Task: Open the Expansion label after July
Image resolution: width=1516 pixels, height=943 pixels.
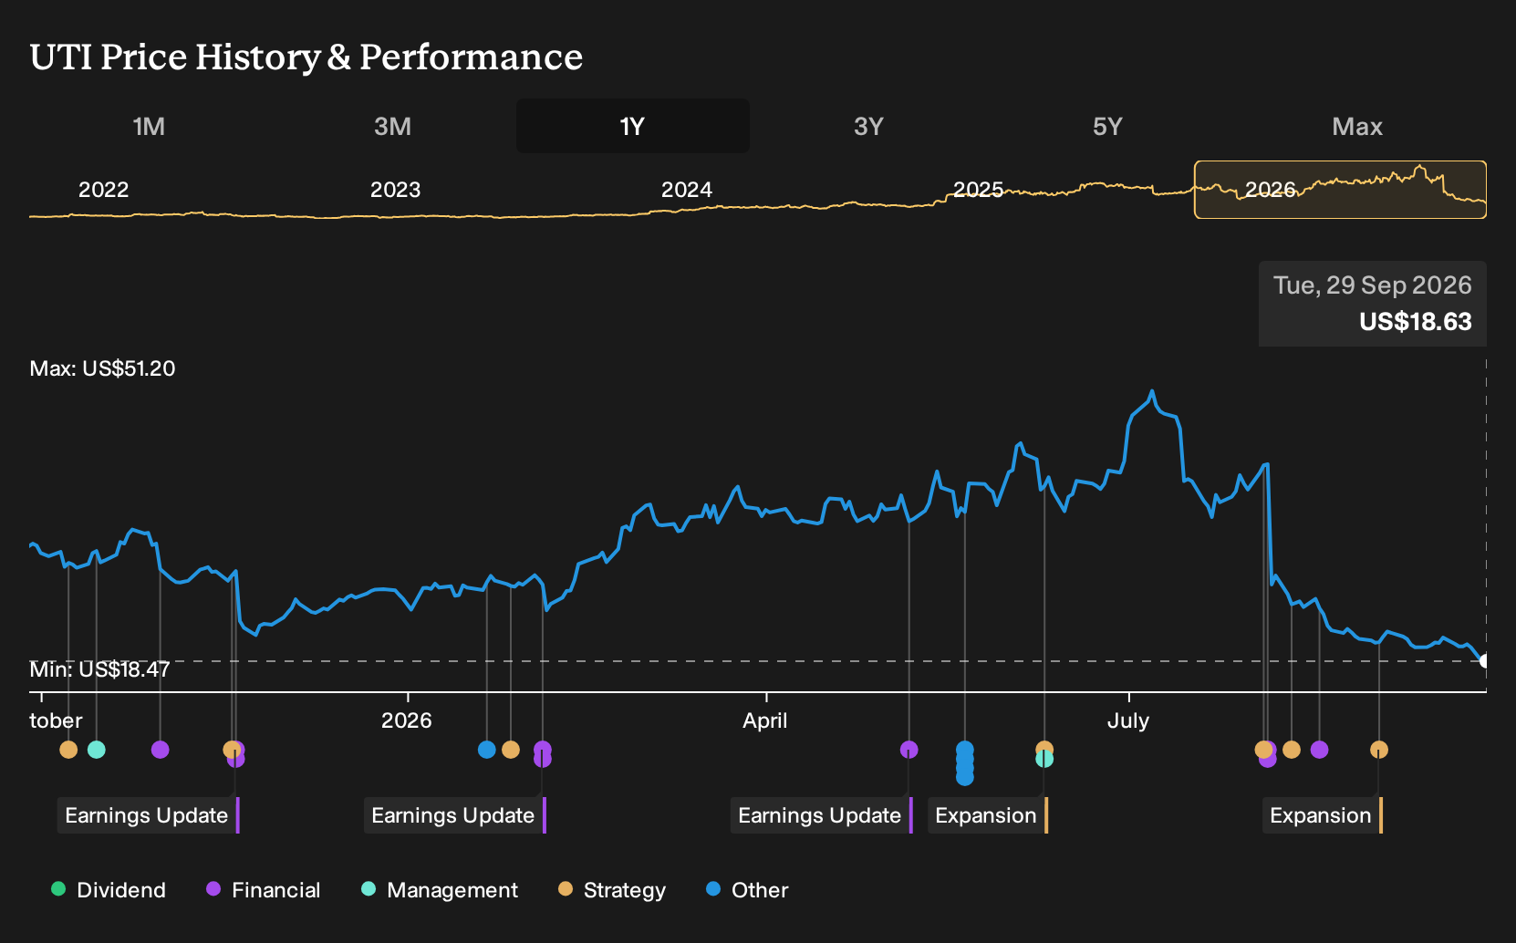Action: (1323, 815)
